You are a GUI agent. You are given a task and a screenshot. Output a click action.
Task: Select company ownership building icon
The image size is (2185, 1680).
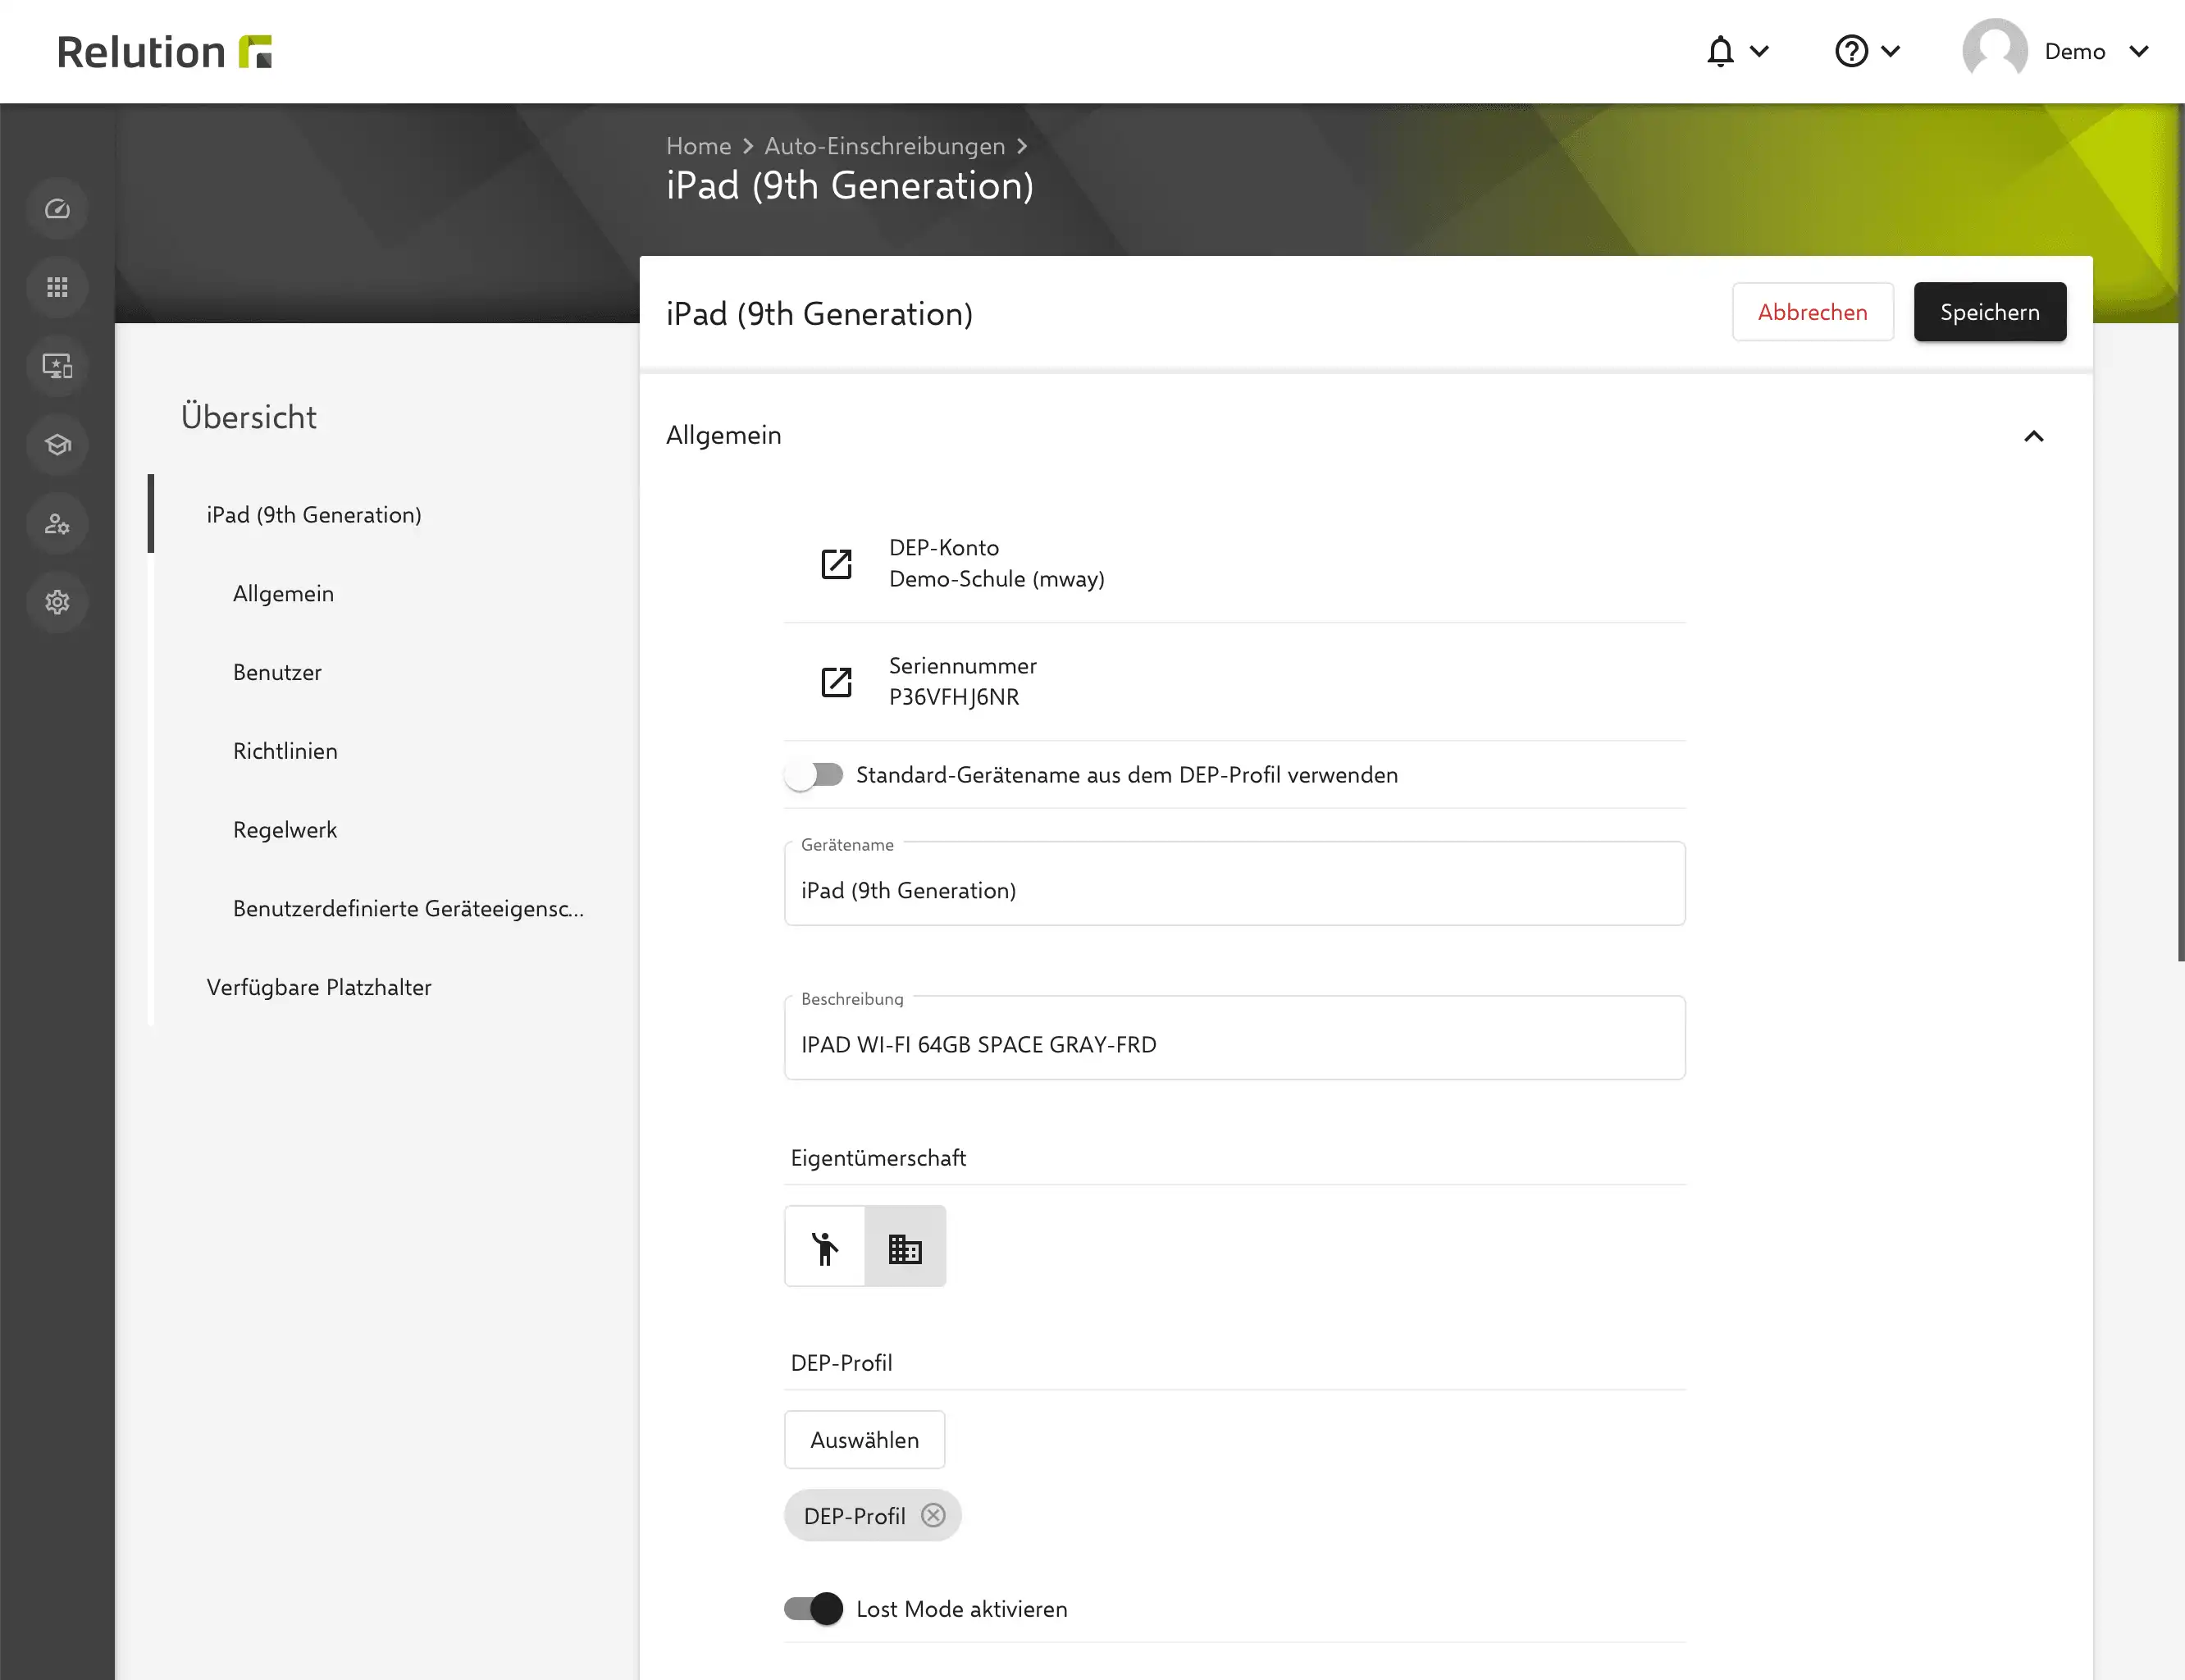tap(905, 1246)
